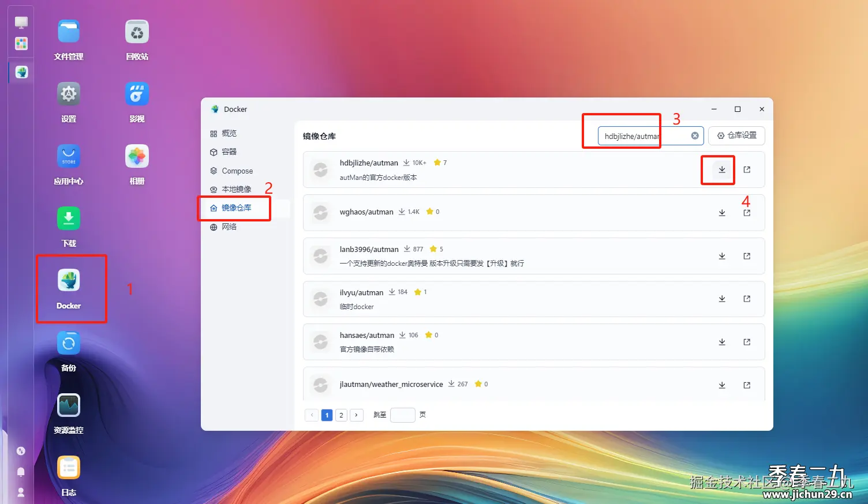
Task: Click the 'autMan的官方docker版本' description text
Action: (378, 178)
